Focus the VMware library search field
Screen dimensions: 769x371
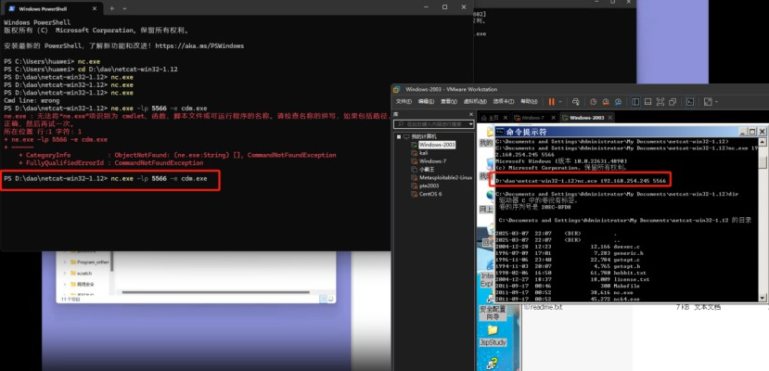[x=434, y=124]
